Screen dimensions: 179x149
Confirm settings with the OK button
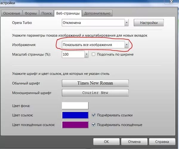106,142
